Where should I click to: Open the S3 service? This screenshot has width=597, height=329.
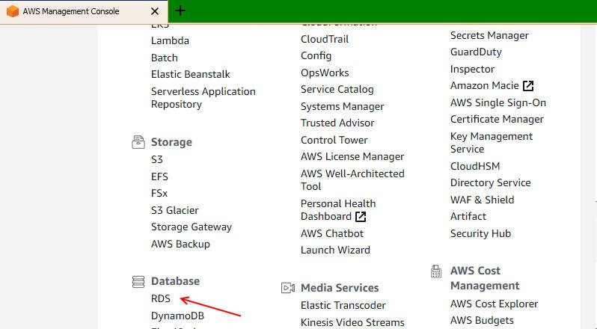[157, 159]
